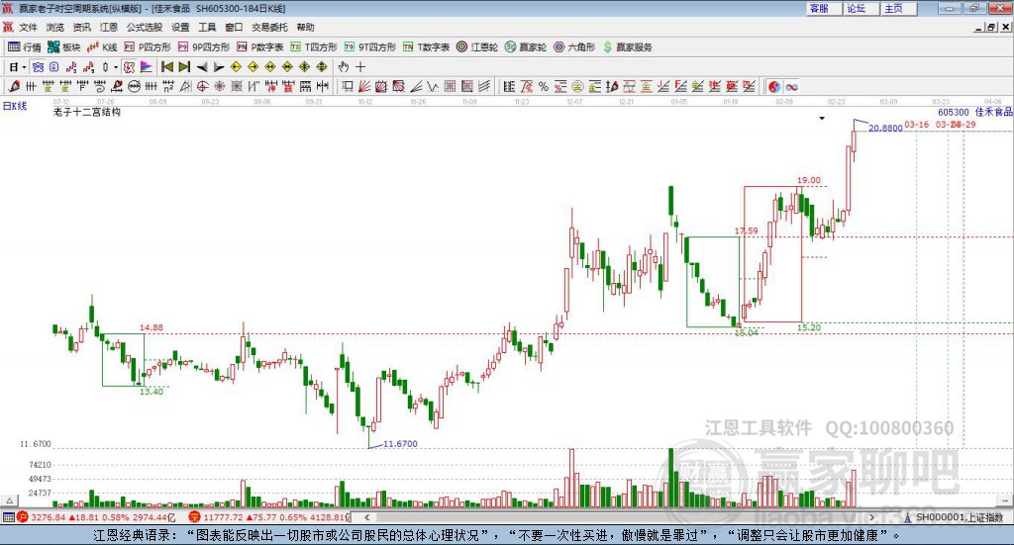Viewport: 1014px width, 545px height.
Task: Click the percent (%) drawing tool
Action: 544,86
